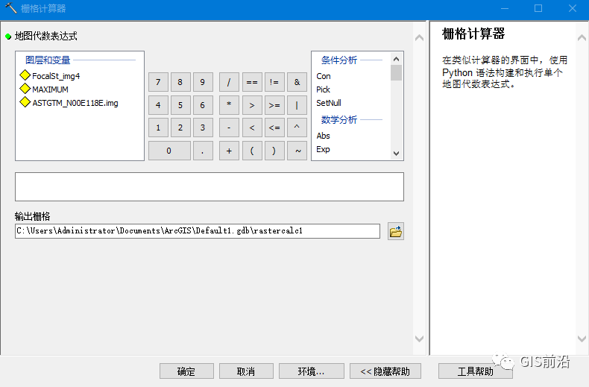Image resolution: width=589 pixels, height=387 pixels.
Task: Cancel with the 取消 button
Action: click(x=246, y=371)
